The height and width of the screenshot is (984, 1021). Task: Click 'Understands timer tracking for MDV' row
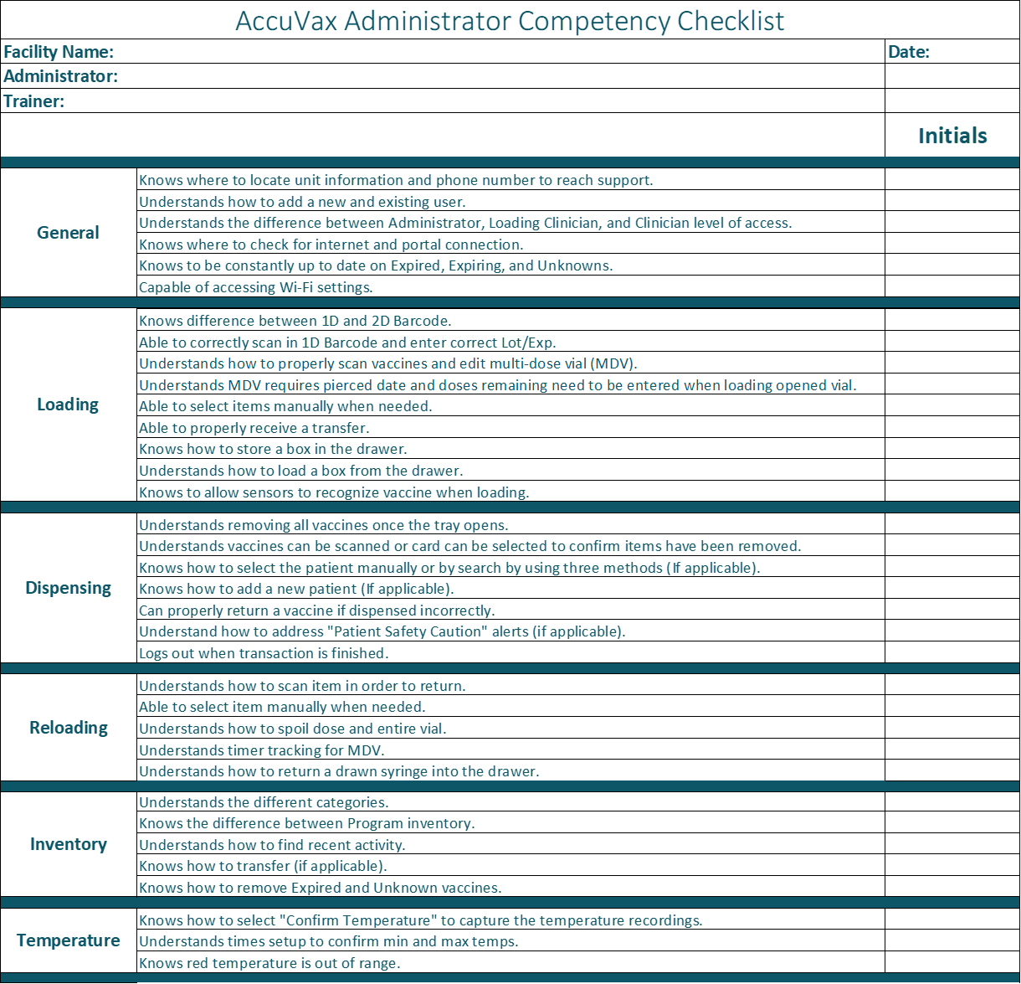point(510,750)
